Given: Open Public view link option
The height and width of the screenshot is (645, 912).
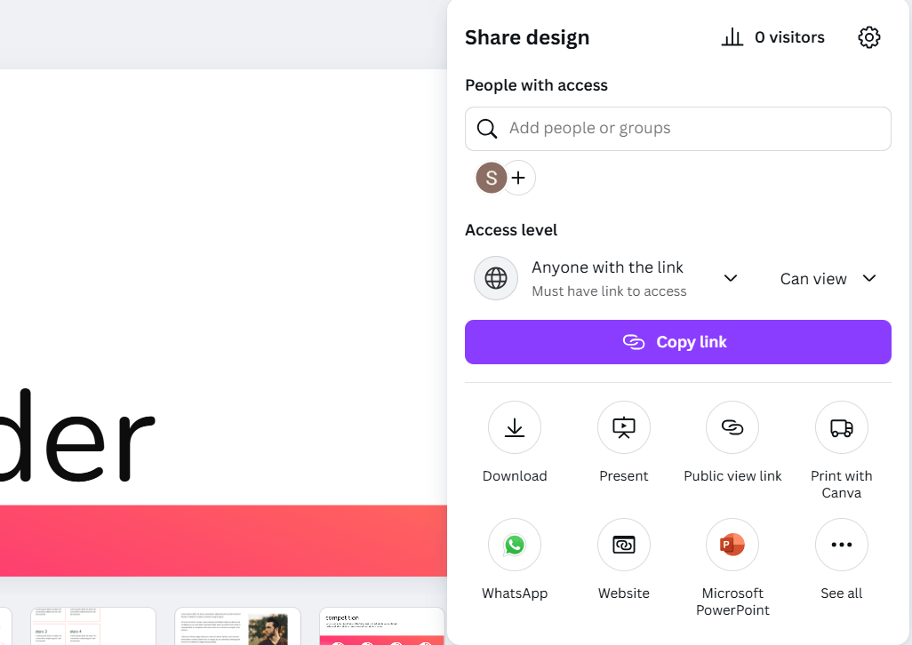Looking at the screenshot, I should pos(732,427).
